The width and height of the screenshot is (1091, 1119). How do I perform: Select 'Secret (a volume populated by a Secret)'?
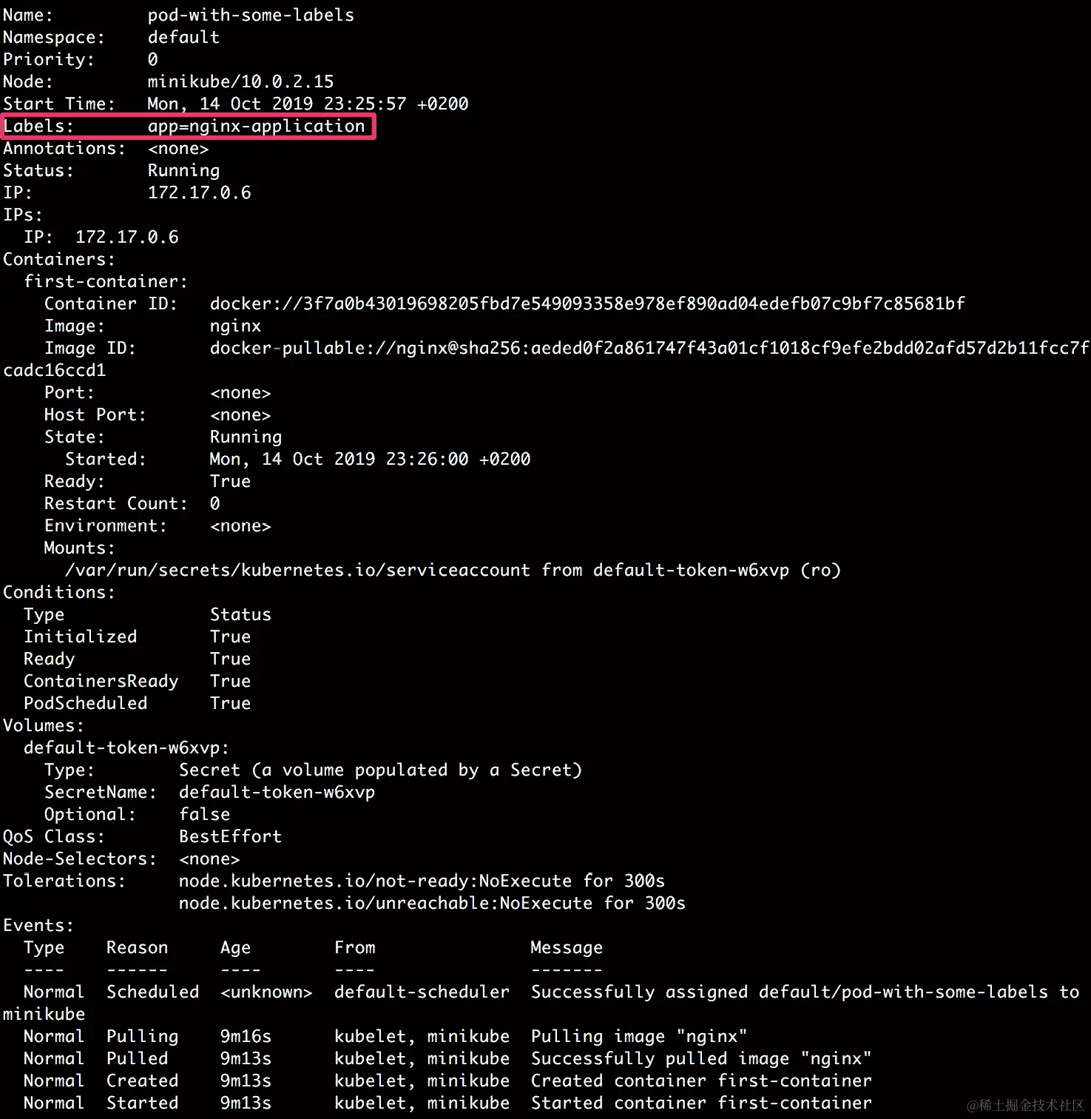tap(380, 770)
